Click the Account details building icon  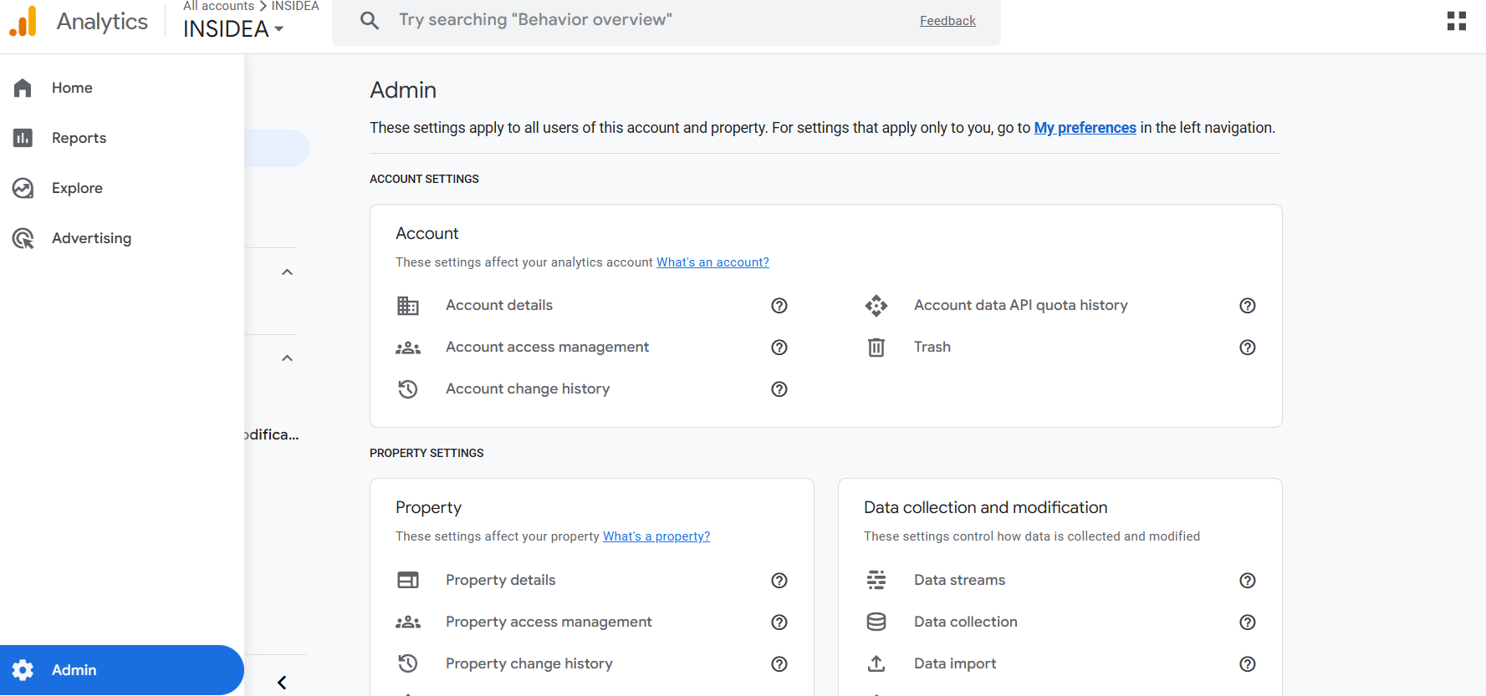coord(408,306)
